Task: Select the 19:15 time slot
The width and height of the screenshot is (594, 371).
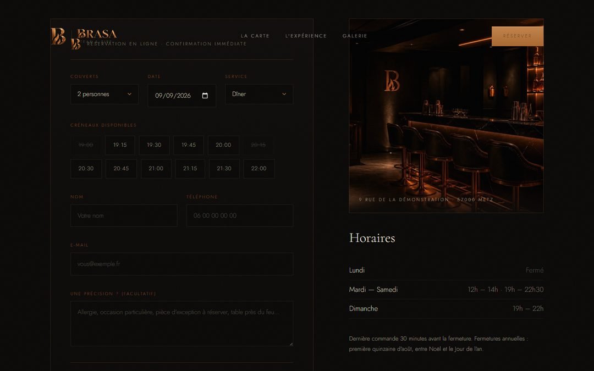Action: coord(120,145)
